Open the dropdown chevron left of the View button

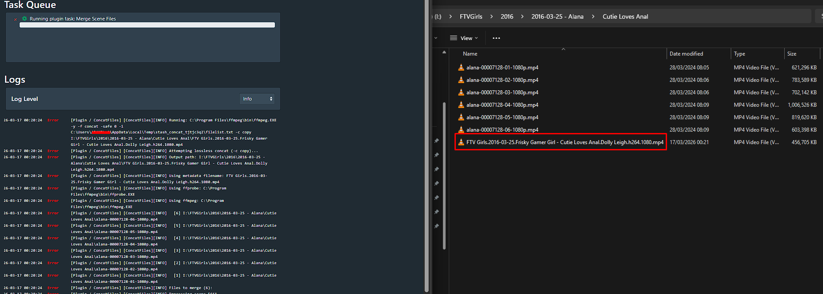tap(436, 38)
